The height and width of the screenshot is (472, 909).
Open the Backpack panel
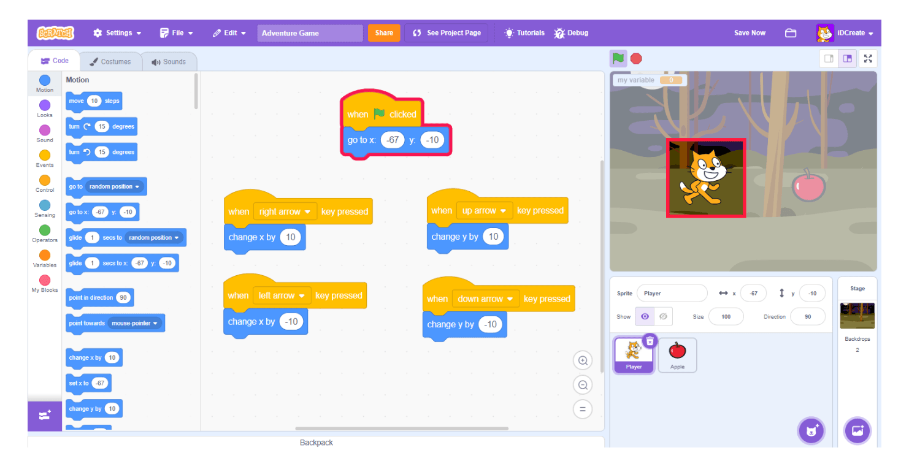click(316, 442)
